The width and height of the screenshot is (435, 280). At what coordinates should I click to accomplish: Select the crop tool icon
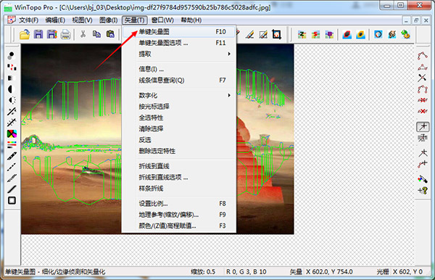(x=276, y=34)
